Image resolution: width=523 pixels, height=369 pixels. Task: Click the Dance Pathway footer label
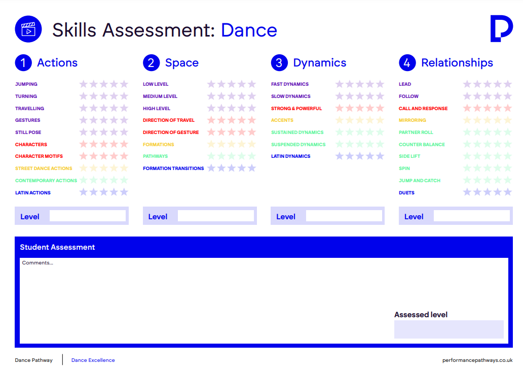point(33,360)
